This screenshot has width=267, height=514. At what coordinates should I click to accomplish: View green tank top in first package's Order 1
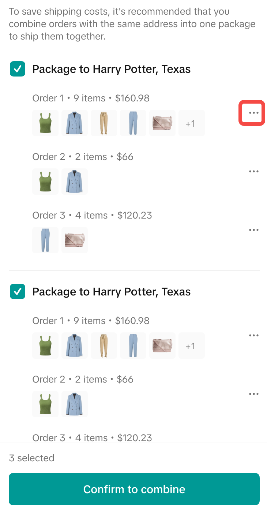pyautogui.click(x=45, y=123)
